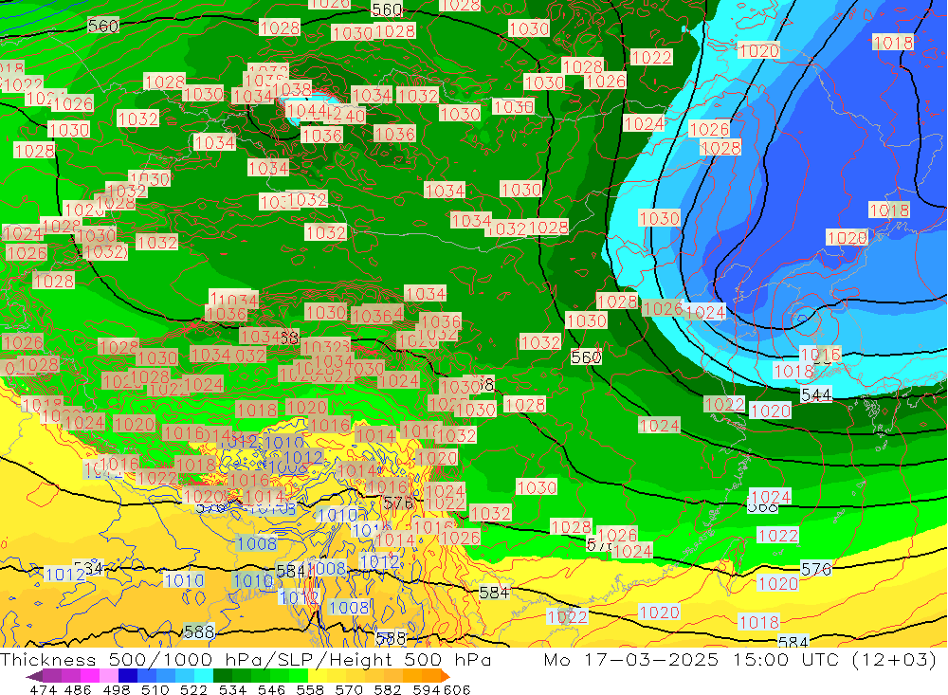Click legend value 582

(388, 689)
